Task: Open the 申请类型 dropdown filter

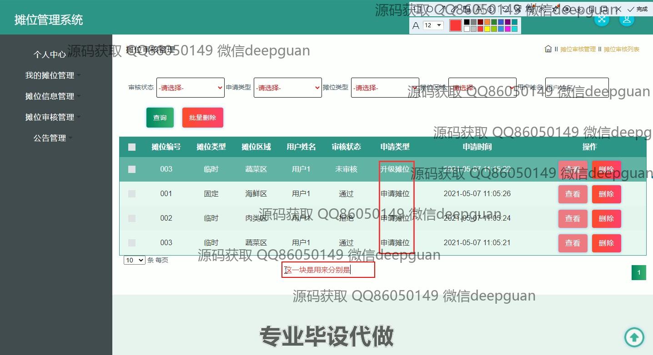Action: [287, 88]
